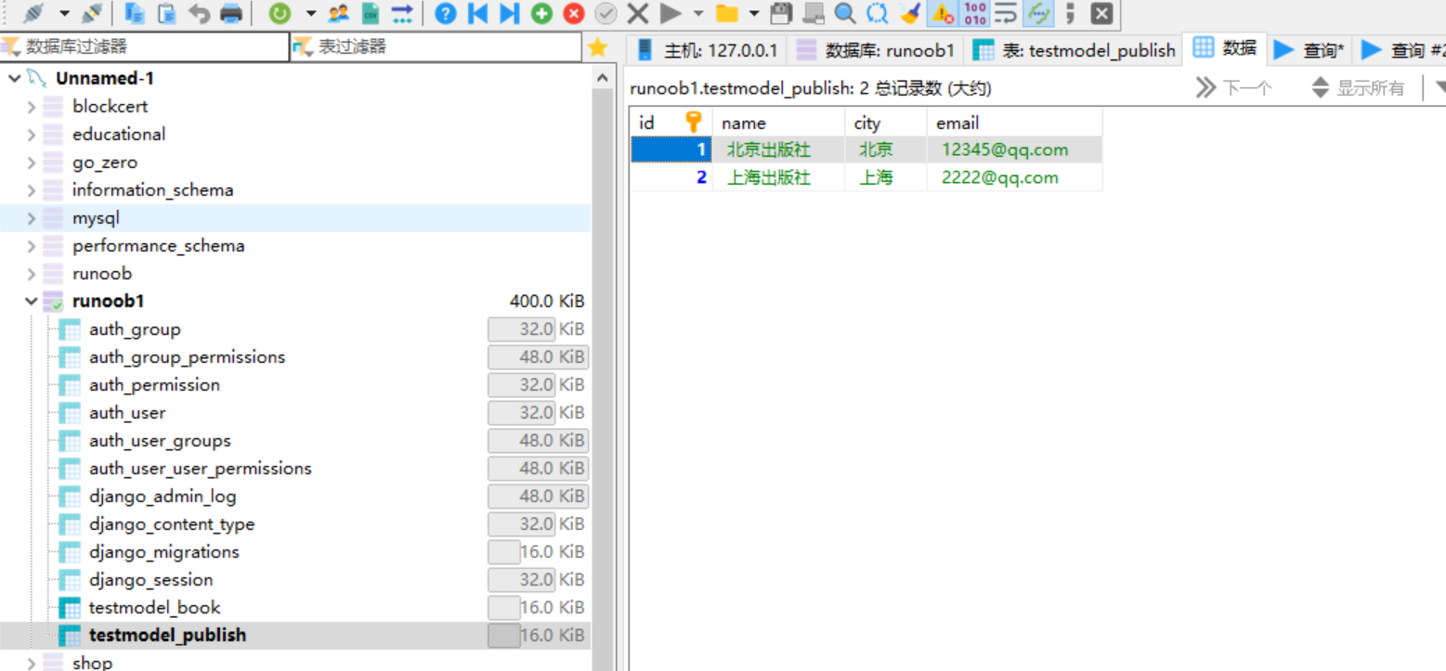
Task: Click the 显示所有 button
Action: [1358, 88]
